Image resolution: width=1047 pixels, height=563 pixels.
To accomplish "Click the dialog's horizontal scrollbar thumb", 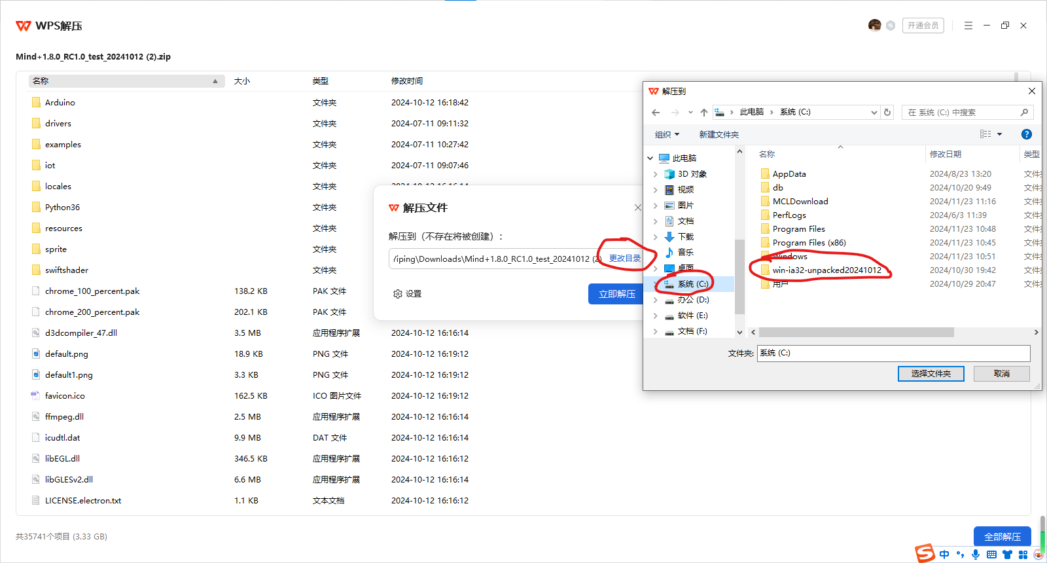I will click(856, 333).
